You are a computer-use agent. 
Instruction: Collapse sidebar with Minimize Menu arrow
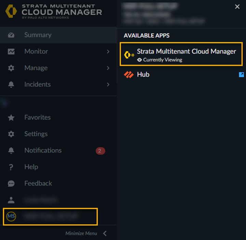coord(105,234)
